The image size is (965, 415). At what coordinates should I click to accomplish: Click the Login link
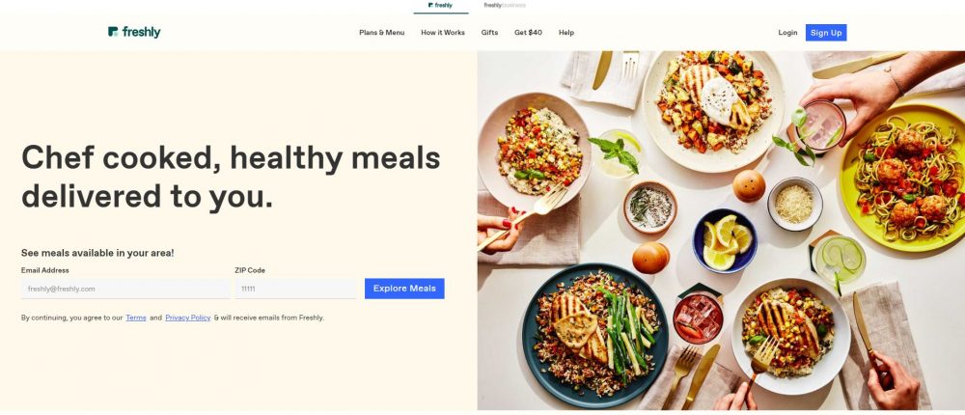(787, 33)
